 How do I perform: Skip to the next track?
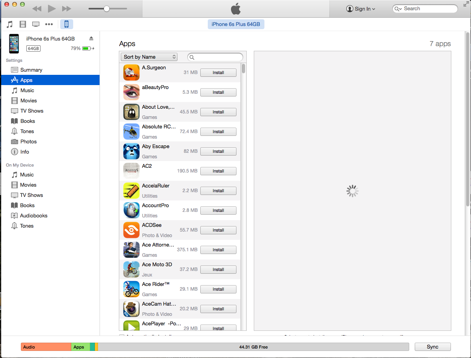[x=66, y=9]
